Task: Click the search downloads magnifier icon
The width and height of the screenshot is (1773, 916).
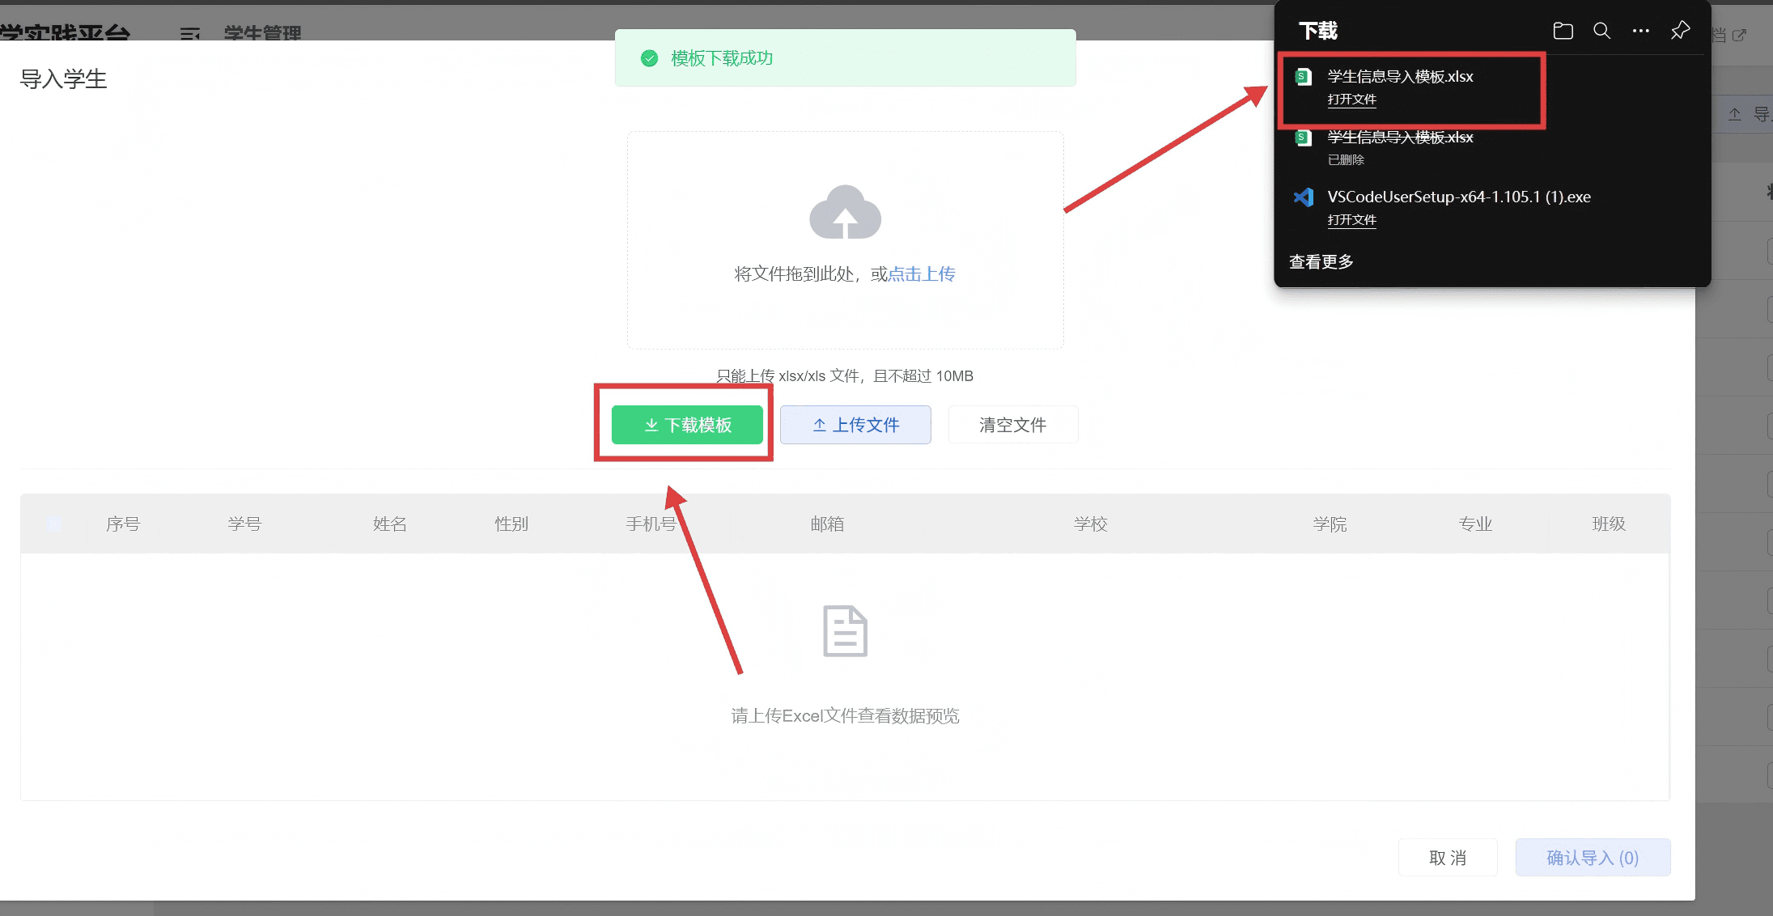Action: pyautogui.click(x=1601, y=32)
